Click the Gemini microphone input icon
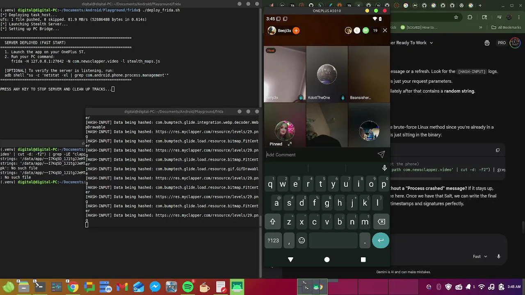This screenshot has width=525, height=295. coord(499,256)
